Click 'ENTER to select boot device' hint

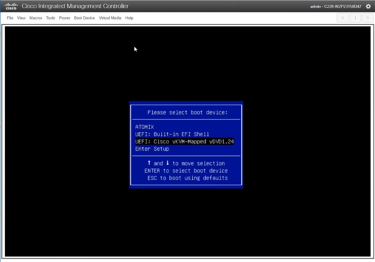tap(186, 170)
